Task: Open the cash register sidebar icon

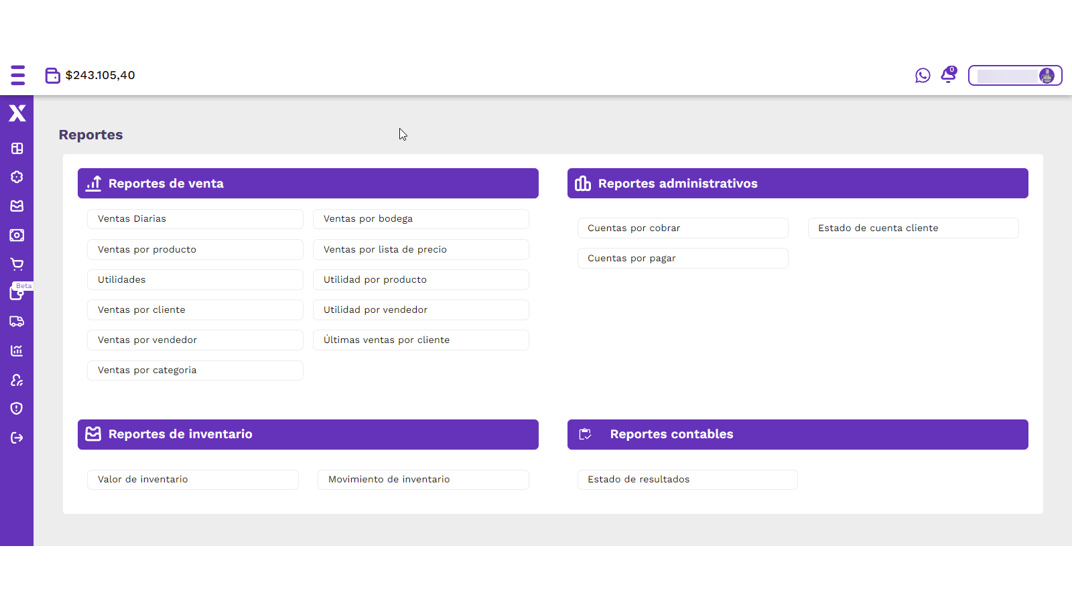Action: pos(17,235)
